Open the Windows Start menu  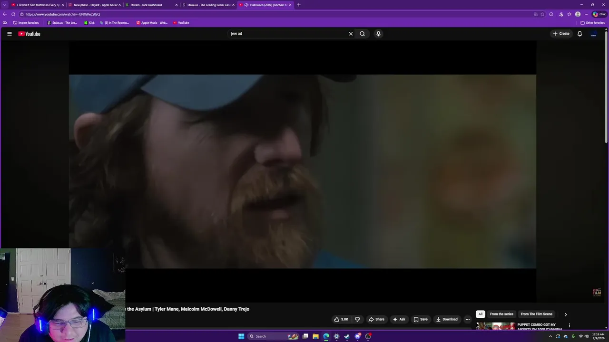pos(241,336)
